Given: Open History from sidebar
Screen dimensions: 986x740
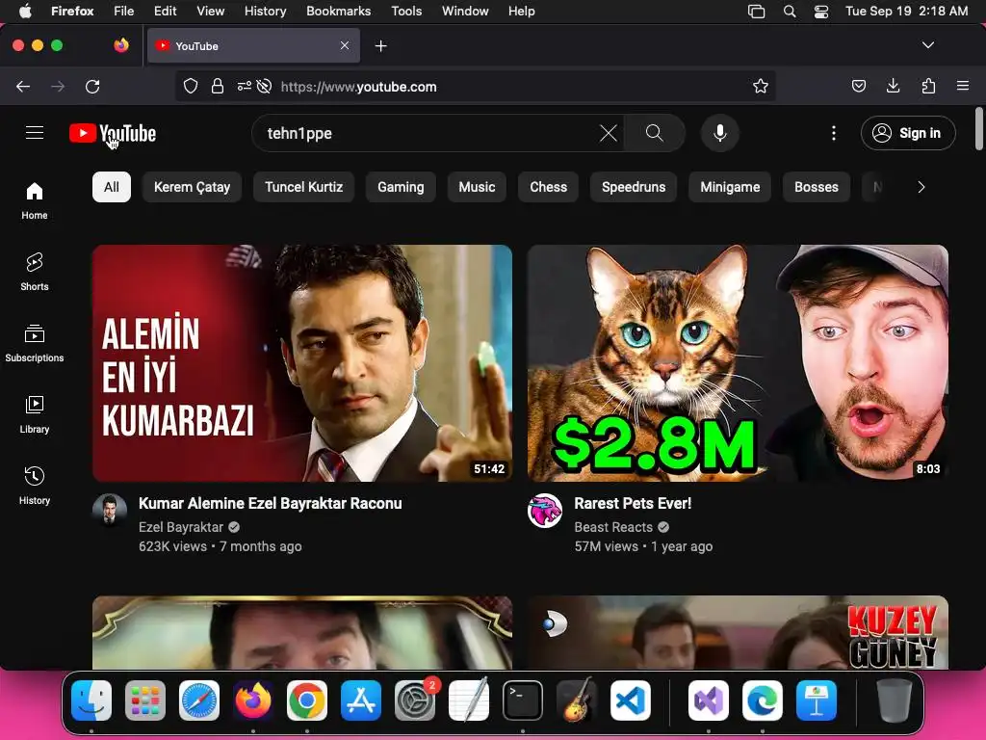Looking at the screenshot, I should (x=35, y=486).
